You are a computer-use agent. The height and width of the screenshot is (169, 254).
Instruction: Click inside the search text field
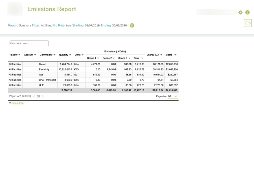click(29, 43)
